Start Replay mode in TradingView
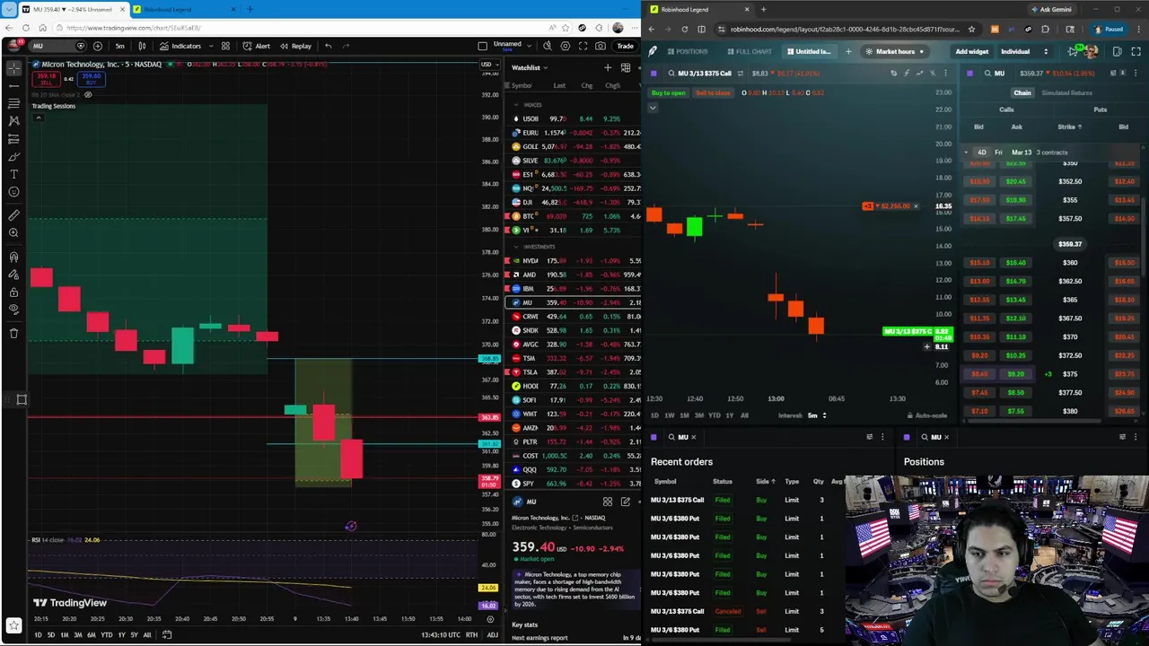The height and width of the screenshot is (646, 1149). click(x=295, y=46)
